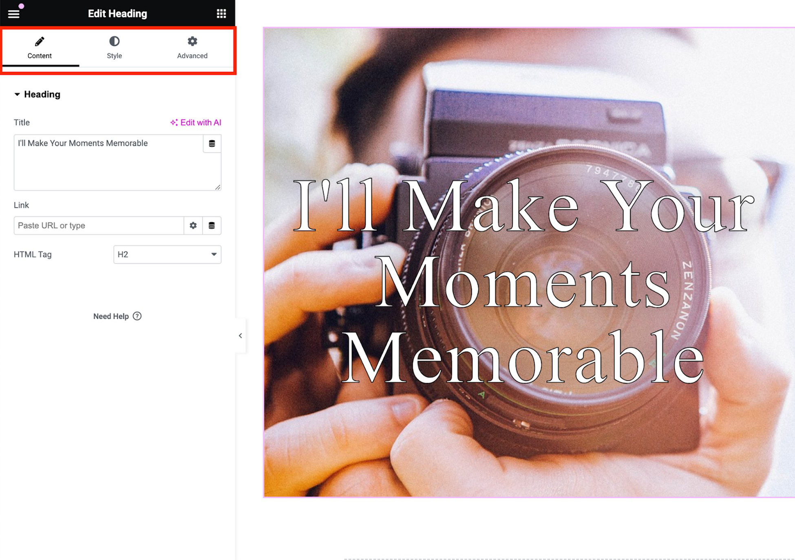Collapse the editor panel with the side chevron
Screen dimensions: 795x560
[x=241, y=335]
